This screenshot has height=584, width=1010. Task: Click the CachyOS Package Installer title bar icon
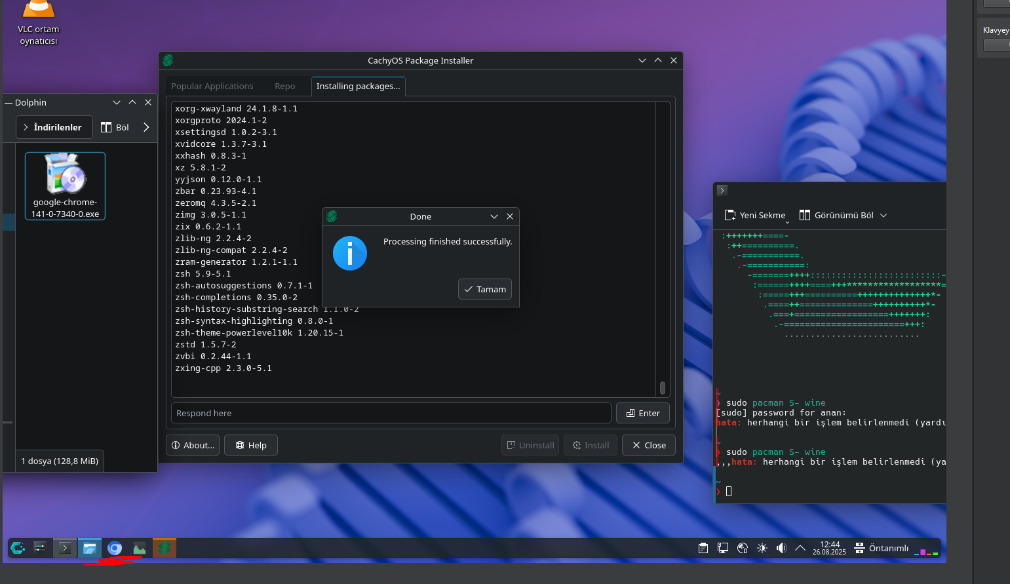(168, 60)
